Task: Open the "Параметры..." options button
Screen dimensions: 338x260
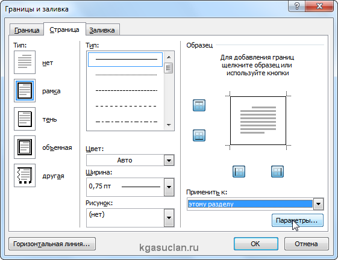Action: click(298, 220)
